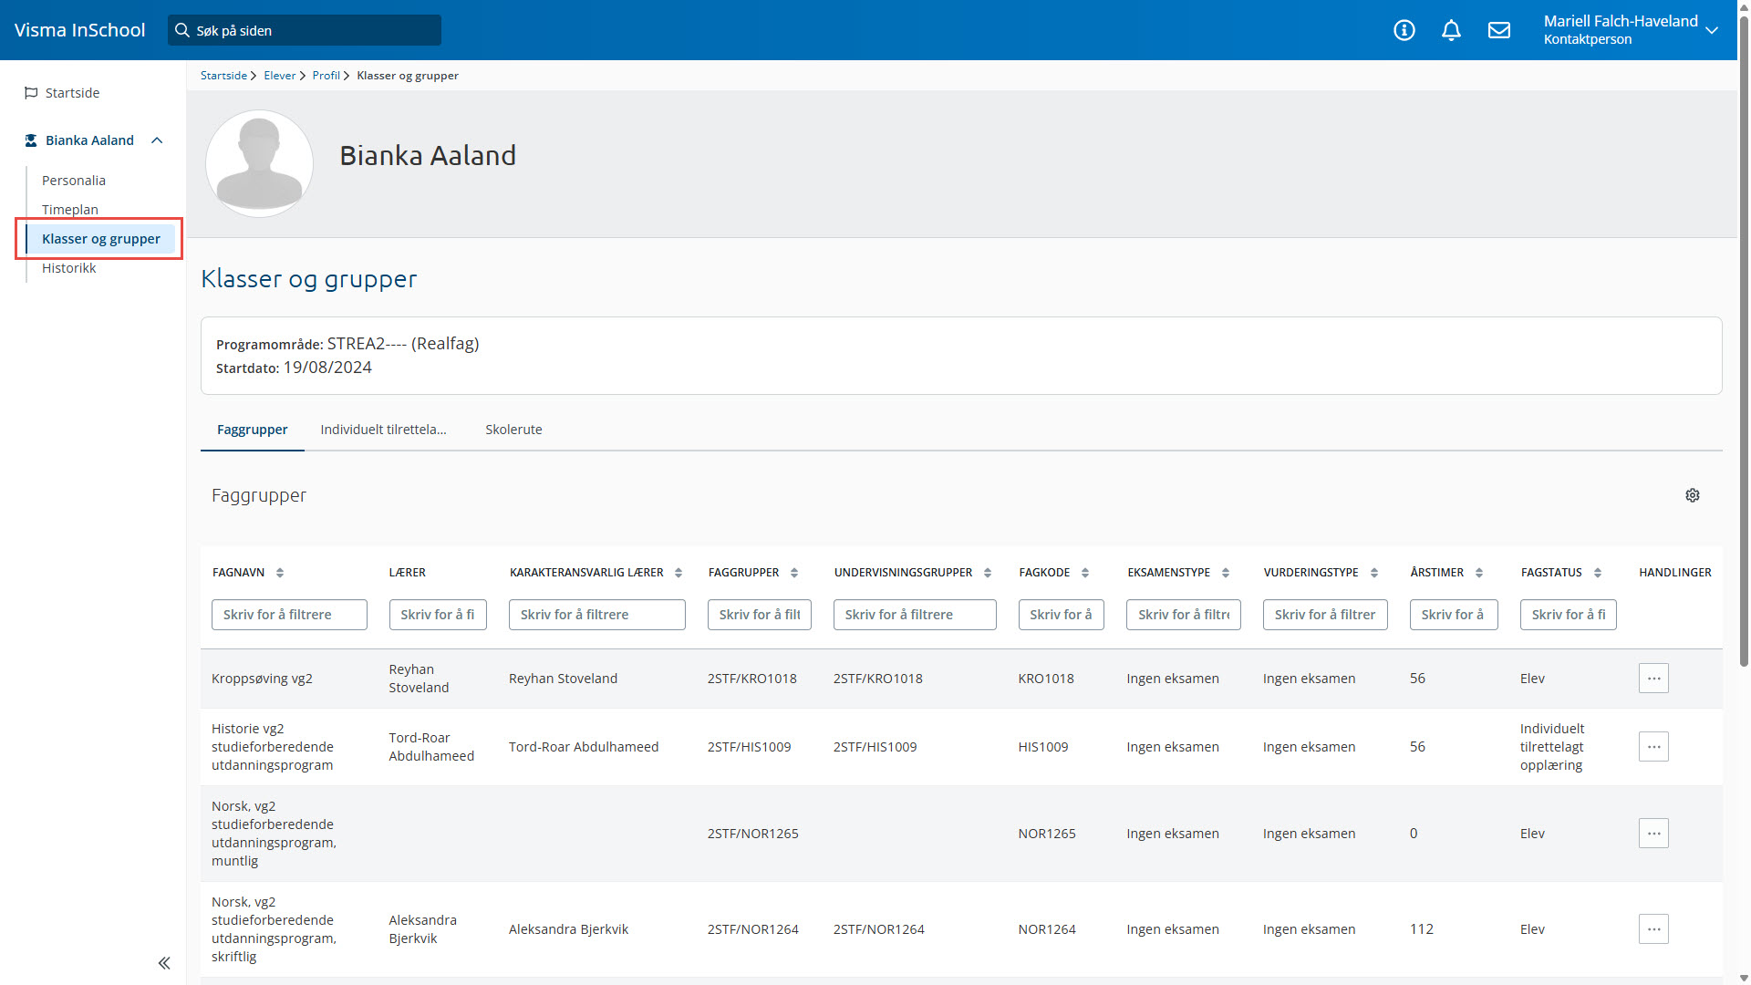Click the Lærer filter field
The width and height of the screenshot is (1751, 985).
438,615
